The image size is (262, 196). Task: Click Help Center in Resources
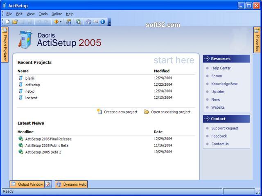(x=221, y=68)
